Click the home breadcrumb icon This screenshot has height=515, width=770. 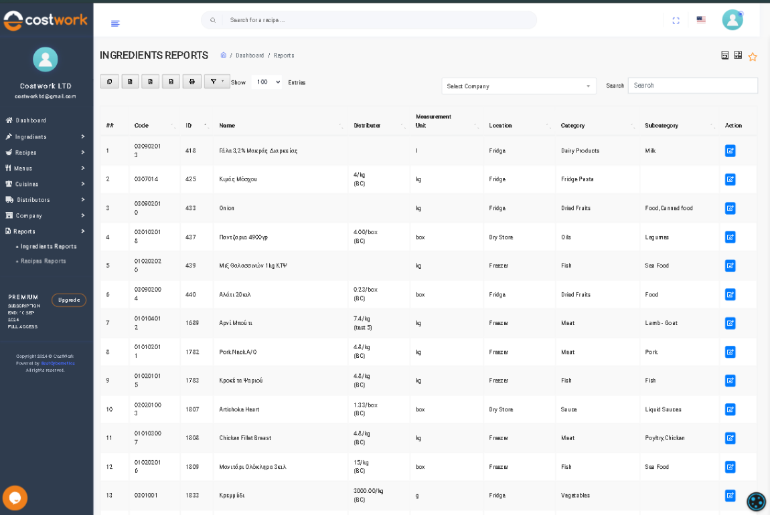(x=223, y=56)
